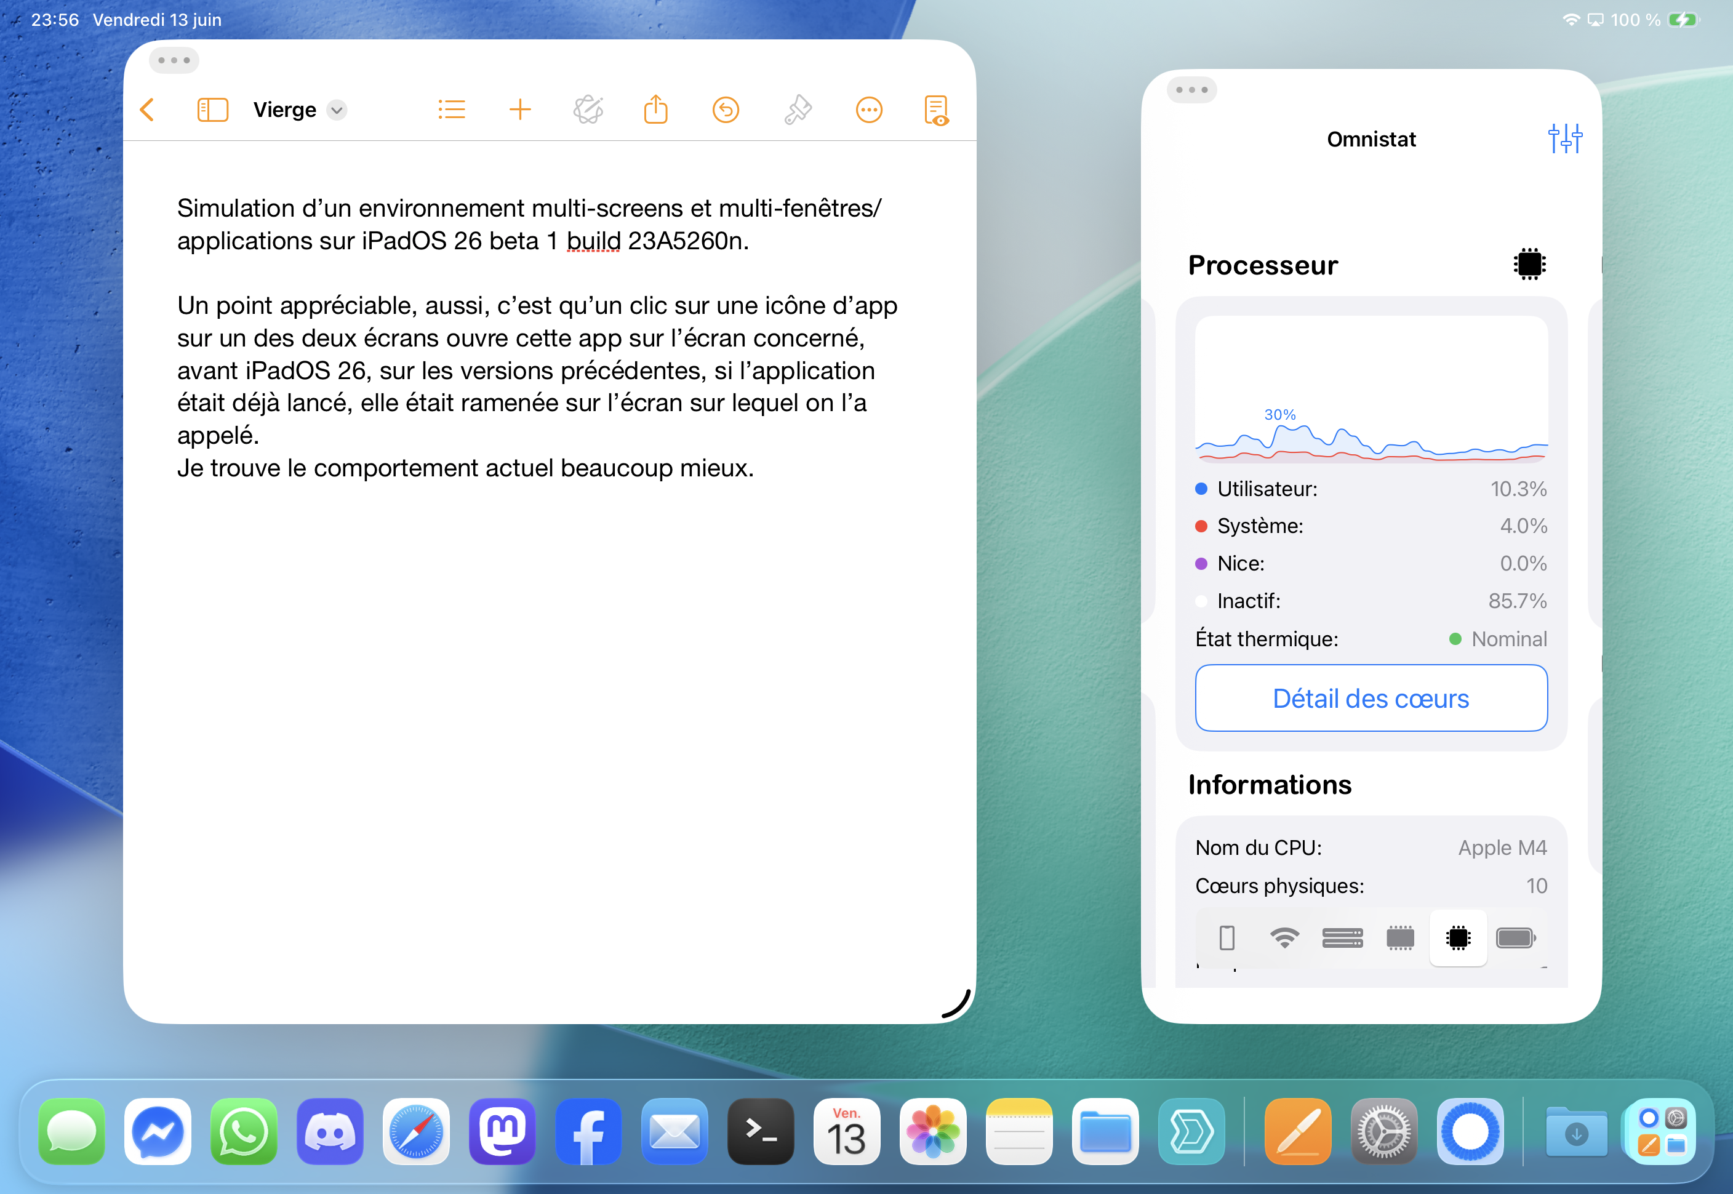Tap the plus insert icon
Viewport: 1733px width, 1194px height.
pos(520,110)
